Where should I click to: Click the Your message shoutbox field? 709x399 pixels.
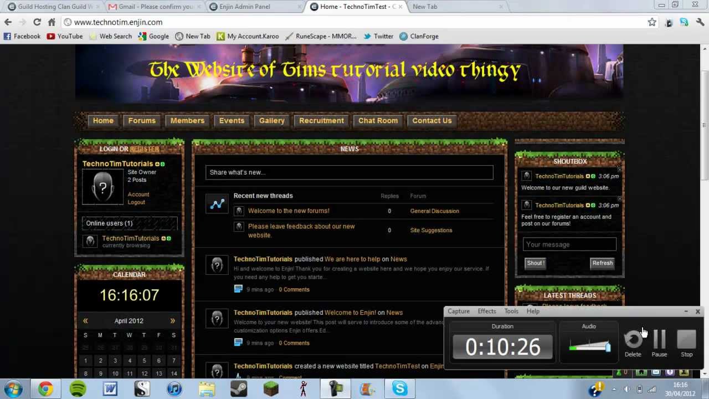tap(569, 244)
